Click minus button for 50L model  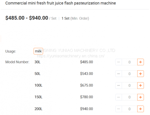[x=118, y=74]
